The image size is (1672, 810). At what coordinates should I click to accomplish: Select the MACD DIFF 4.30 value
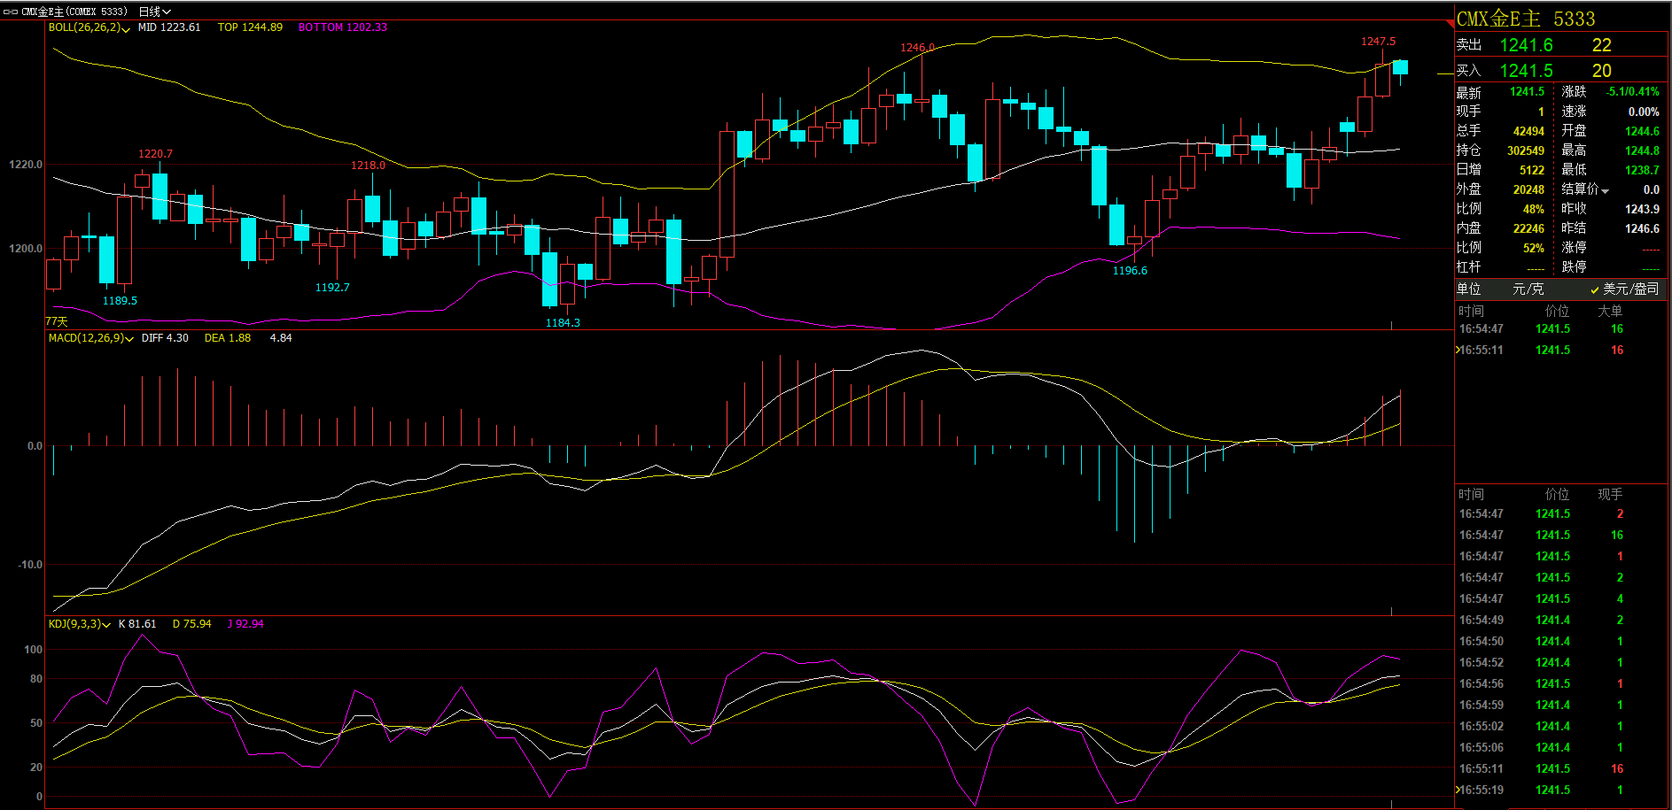165,338
